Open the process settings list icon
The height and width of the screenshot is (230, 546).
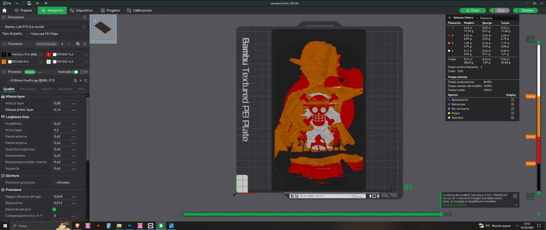(82, 72)
